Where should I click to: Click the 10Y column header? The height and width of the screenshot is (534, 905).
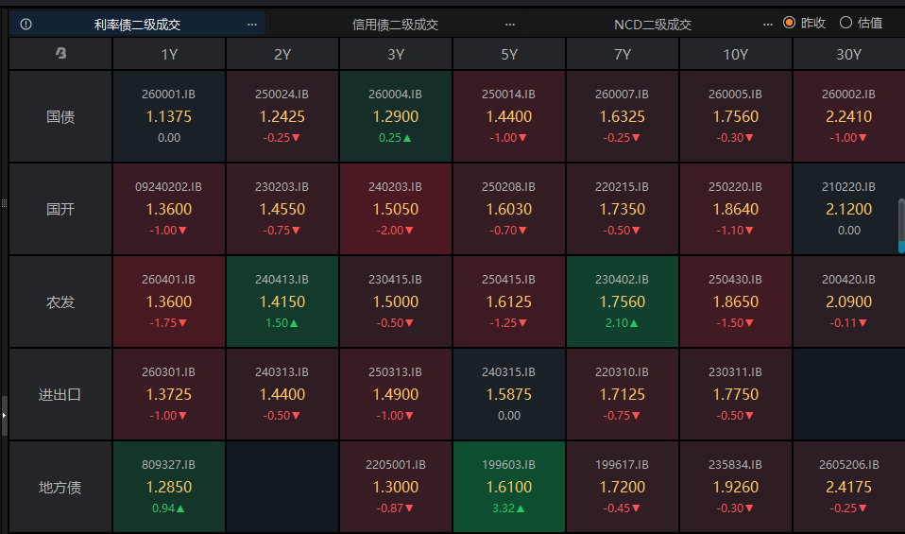pos(736,54)
